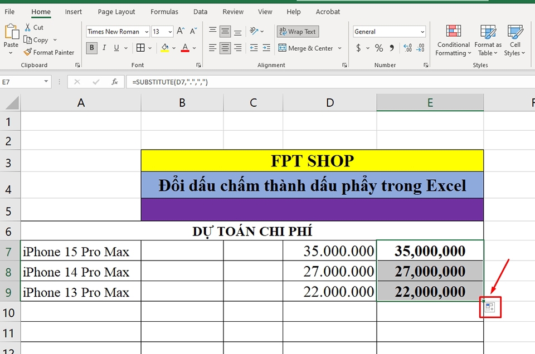The height and width of the screenshot is (354, 535).
Task: Open the General number format dropdown
Action: 422,32
